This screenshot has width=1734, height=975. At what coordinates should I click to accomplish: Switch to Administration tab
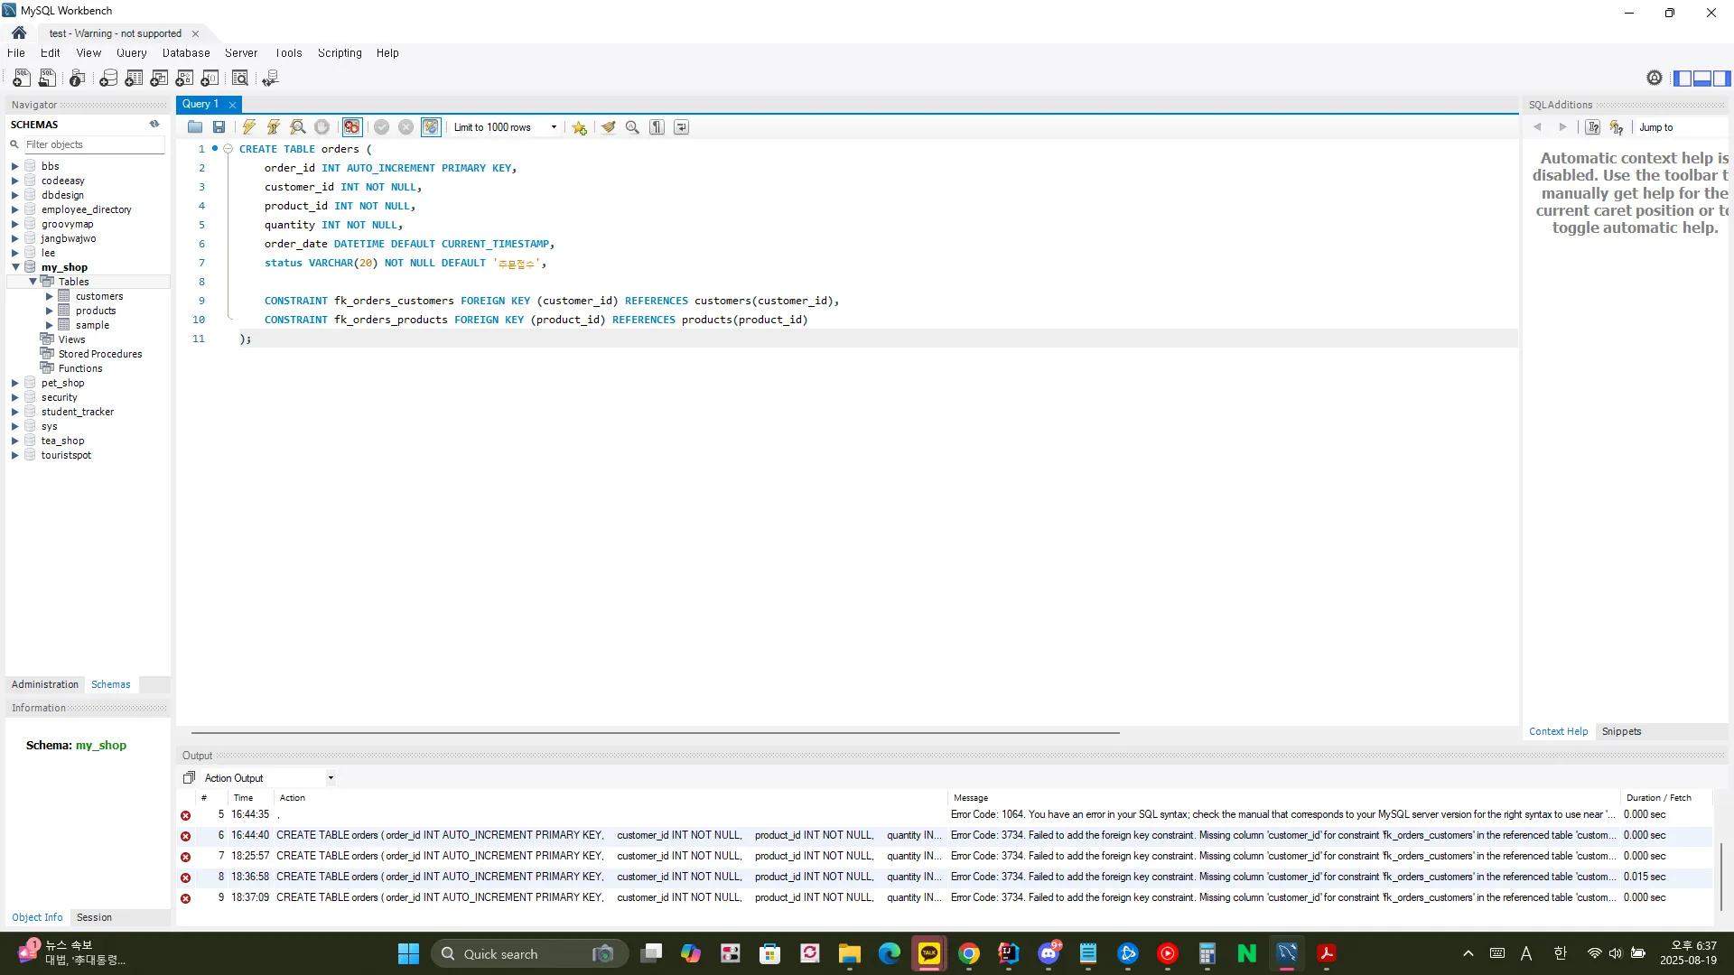click(45, 684)
